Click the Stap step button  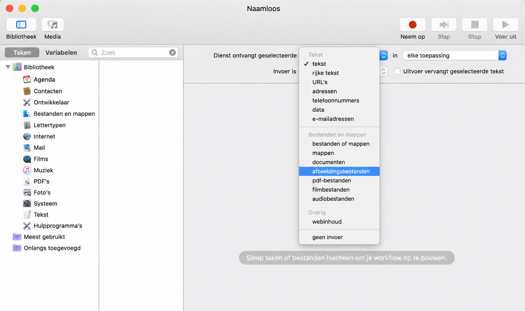(x=444, y=24)
